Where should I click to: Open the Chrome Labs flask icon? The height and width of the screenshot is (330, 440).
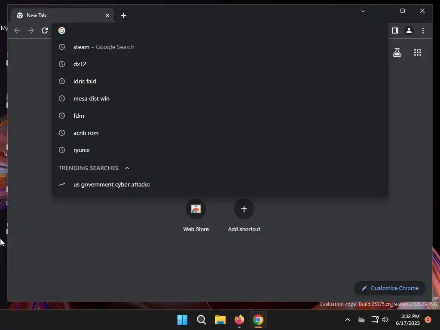pos(397,52)
